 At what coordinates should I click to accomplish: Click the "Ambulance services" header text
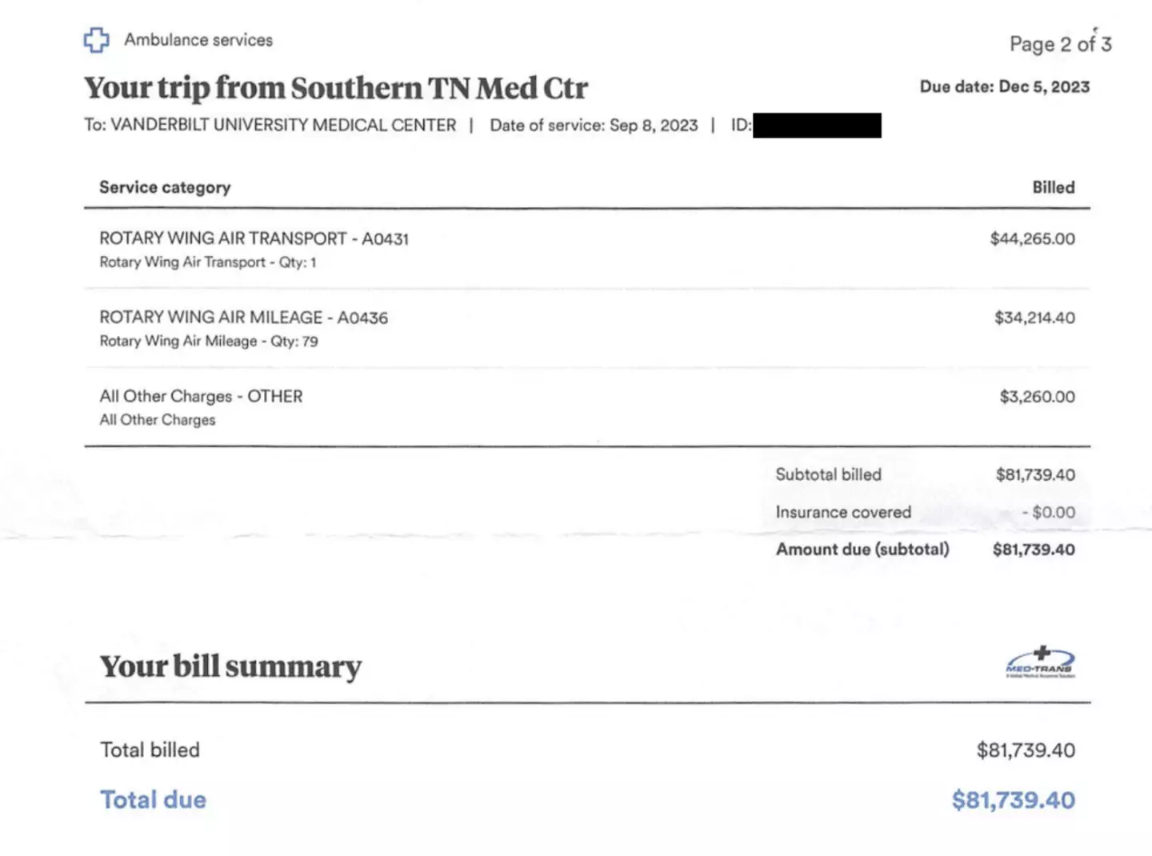click(x=198, y=40)
